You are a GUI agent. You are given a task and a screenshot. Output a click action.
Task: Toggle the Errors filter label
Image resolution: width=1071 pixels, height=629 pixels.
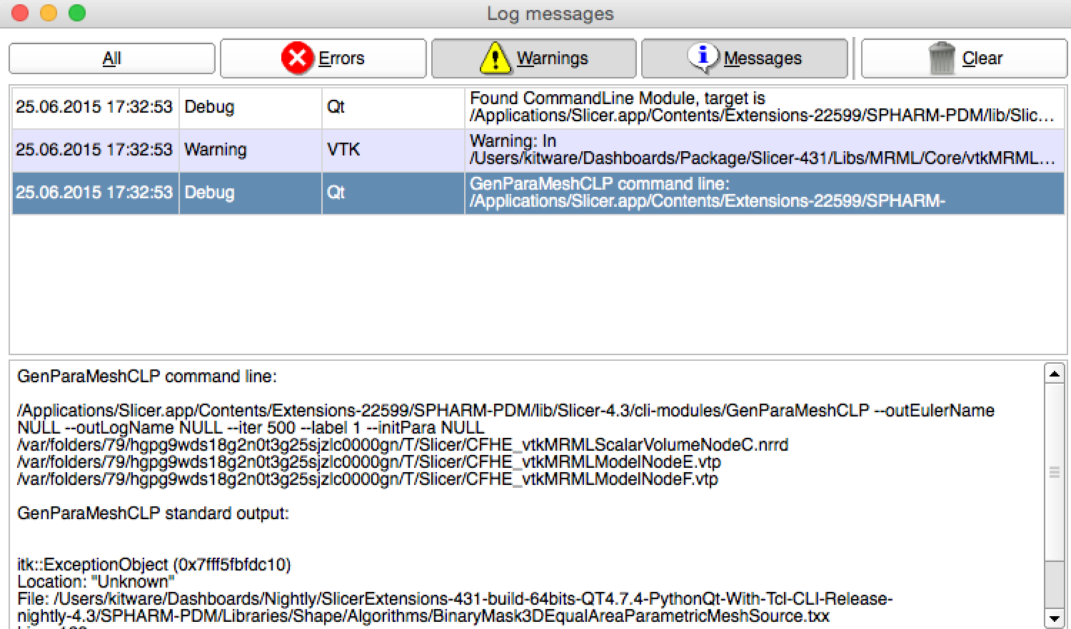[x=341, y=58]
